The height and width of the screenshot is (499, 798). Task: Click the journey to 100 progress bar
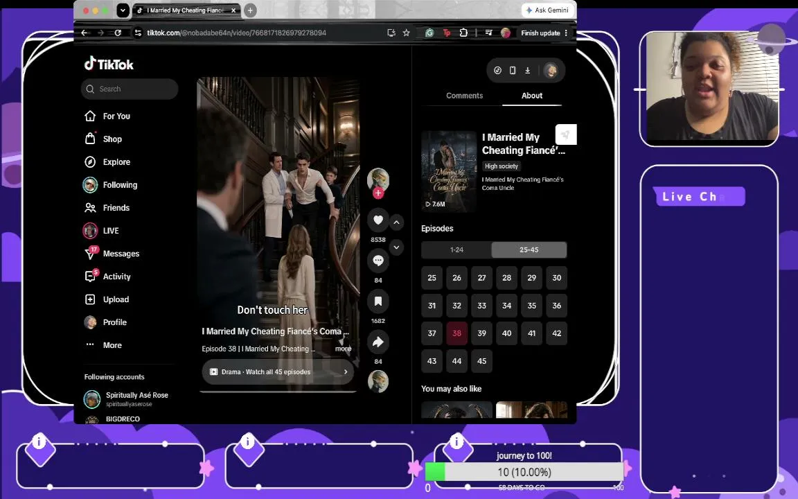coord(524,472)
